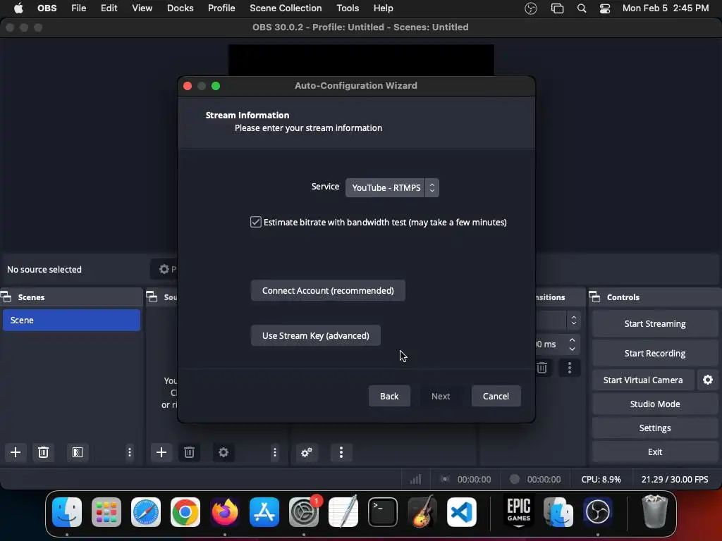Image resolution: width=722 pixels, height=541 pixels.
Task: Open the scene filters icon in Scenes panel
Action: coord(78,452)
